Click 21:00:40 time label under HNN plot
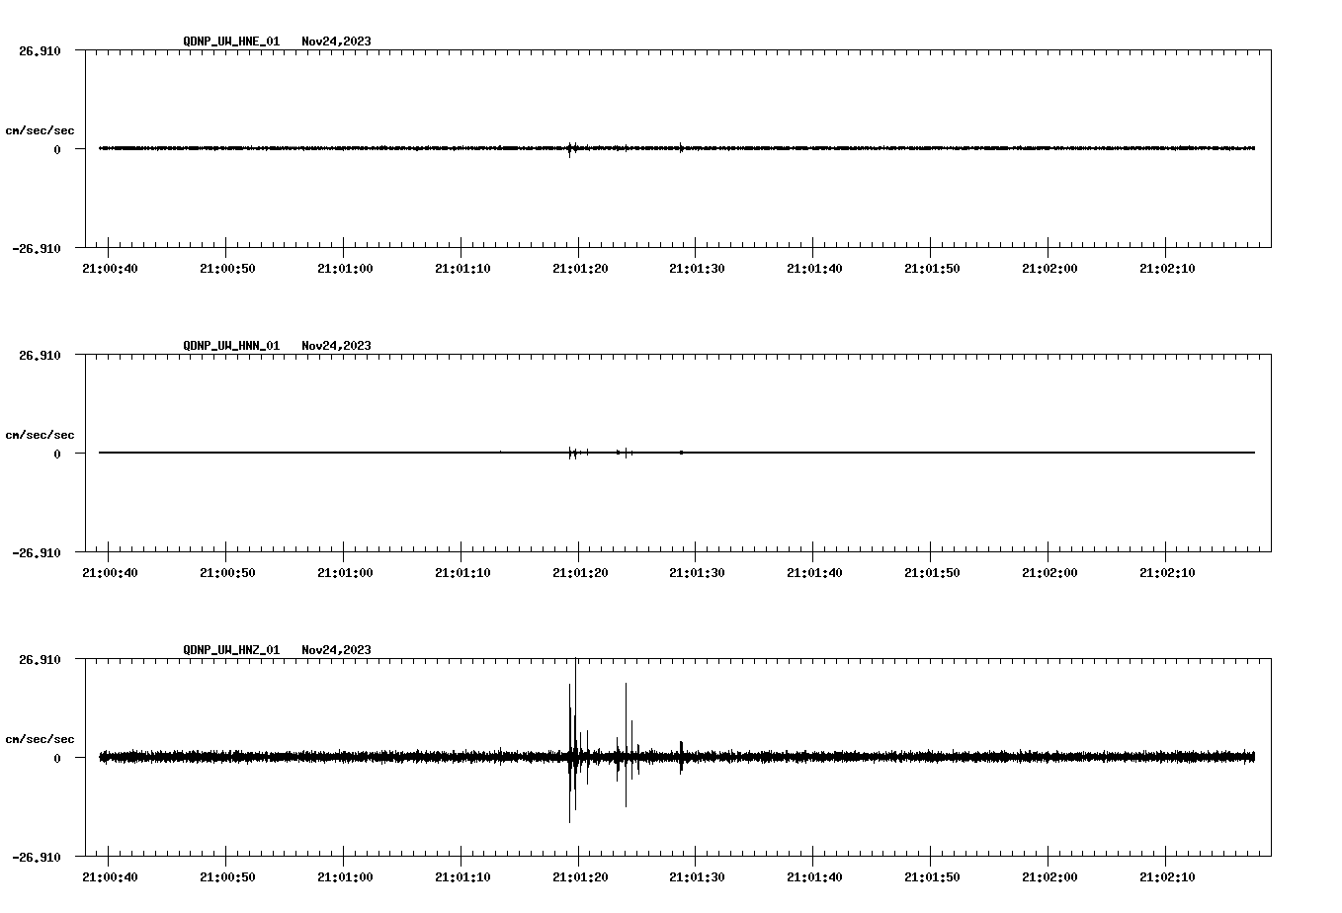 click(110, 573)
